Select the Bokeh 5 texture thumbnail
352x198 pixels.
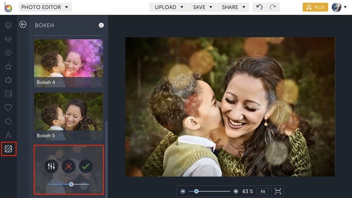click(x=69, y=117)
